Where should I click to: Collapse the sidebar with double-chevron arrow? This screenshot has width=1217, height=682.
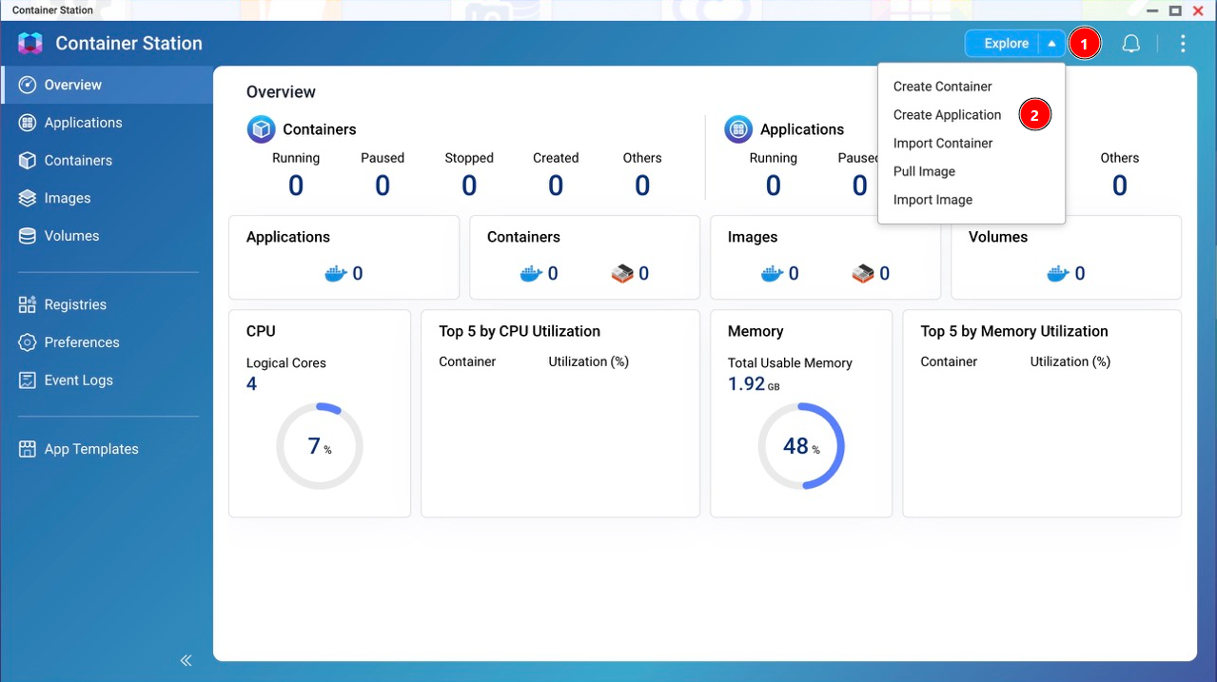[186, 660]
